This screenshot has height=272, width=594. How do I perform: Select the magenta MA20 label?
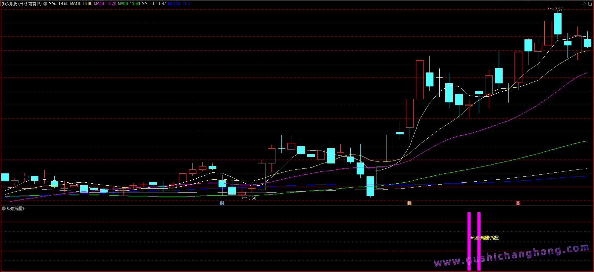[105, 4]
